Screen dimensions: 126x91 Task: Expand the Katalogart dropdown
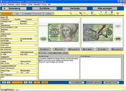coord(36,24)
